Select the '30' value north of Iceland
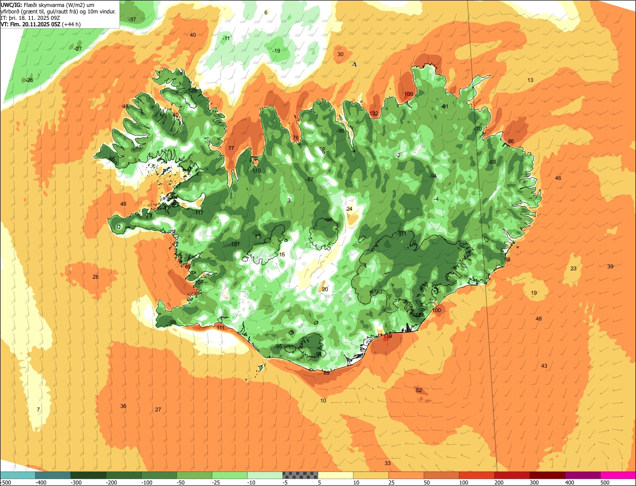The image size is (636, 486). point(340,55)
